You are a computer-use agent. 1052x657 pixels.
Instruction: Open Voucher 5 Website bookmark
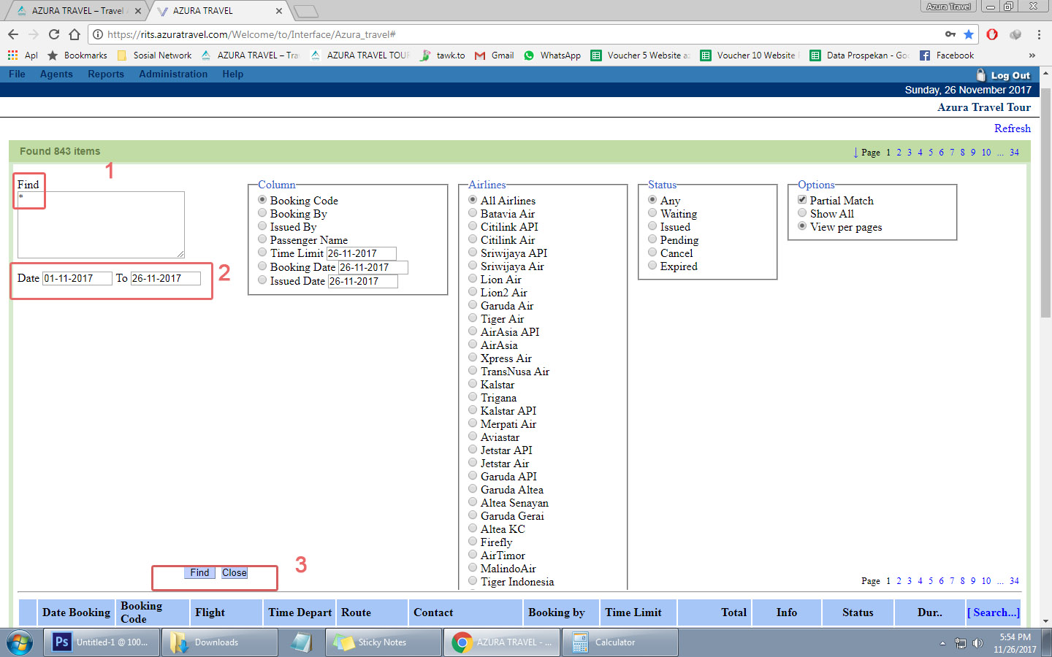641,55
